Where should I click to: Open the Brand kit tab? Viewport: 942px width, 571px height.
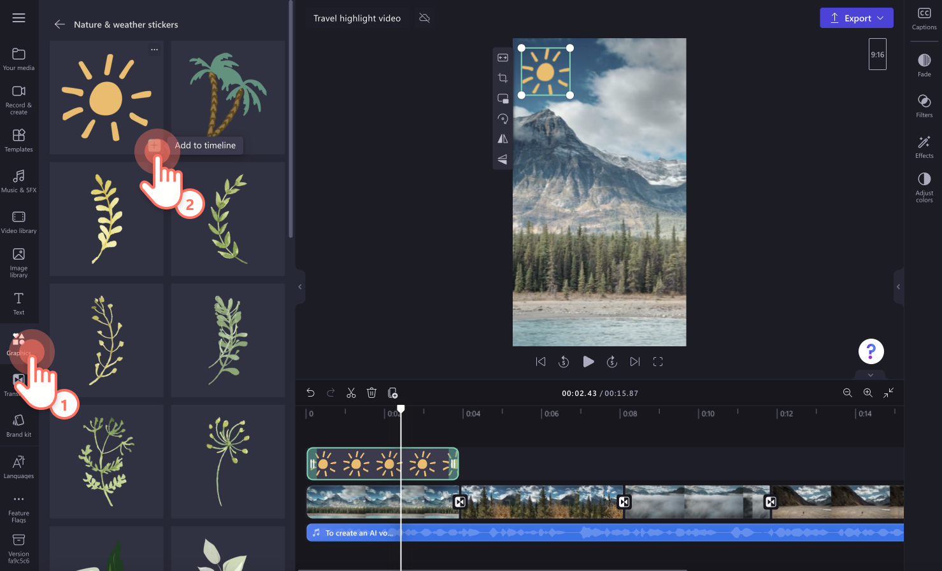(x=19, y=425)
